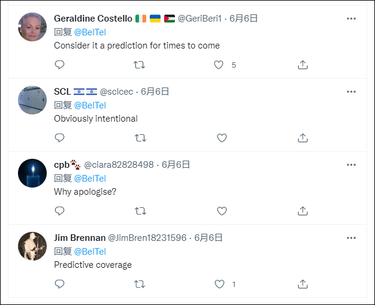Like the 'Obviously intentional' tweet
The width and height of the screenshot is (375, 305).
click(222, 138)
